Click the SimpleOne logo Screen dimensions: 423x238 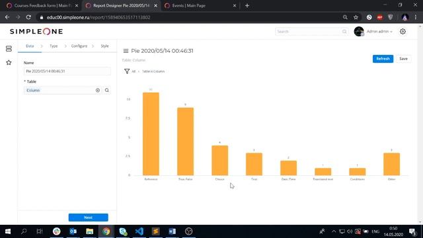tap(36, 32)
